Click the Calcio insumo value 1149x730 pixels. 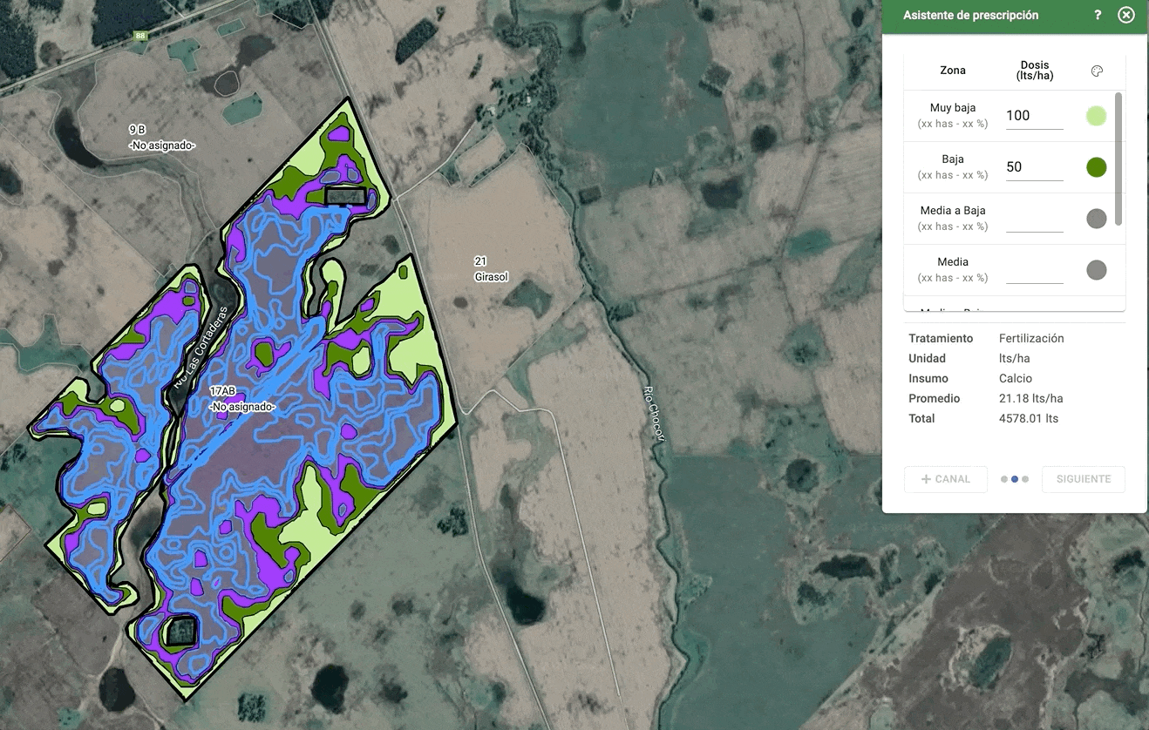1016,378
